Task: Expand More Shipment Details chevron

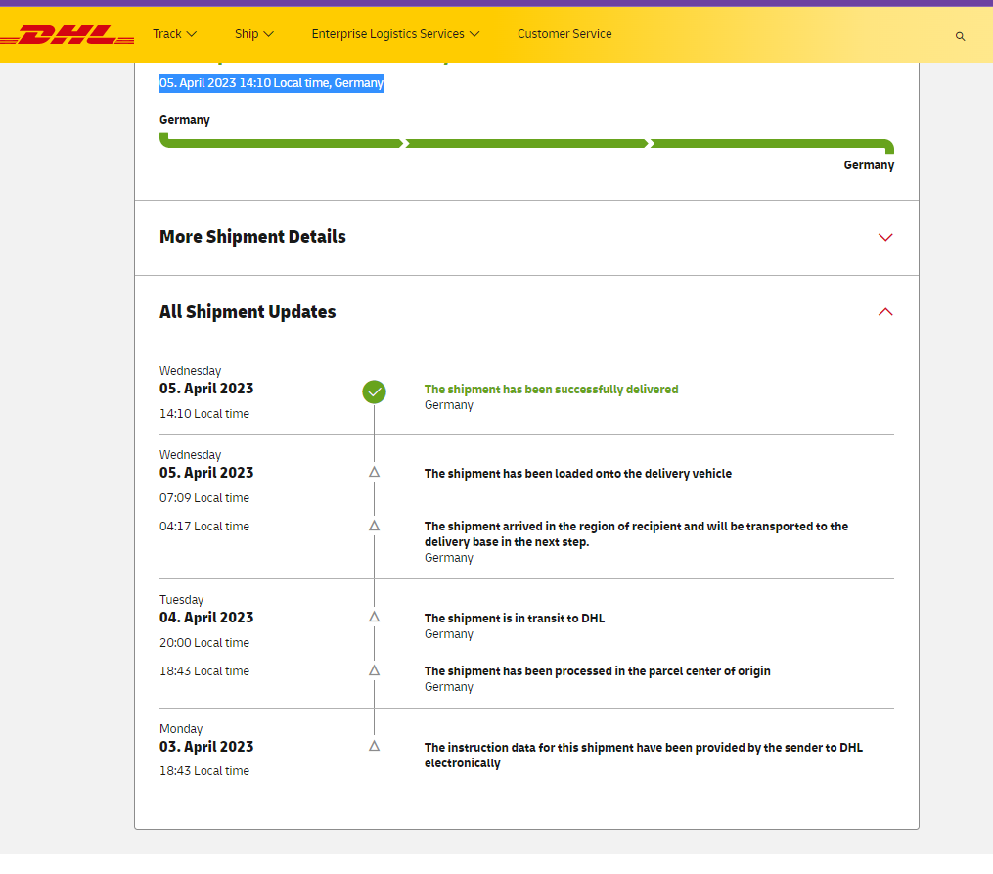Action: point(885,237)
